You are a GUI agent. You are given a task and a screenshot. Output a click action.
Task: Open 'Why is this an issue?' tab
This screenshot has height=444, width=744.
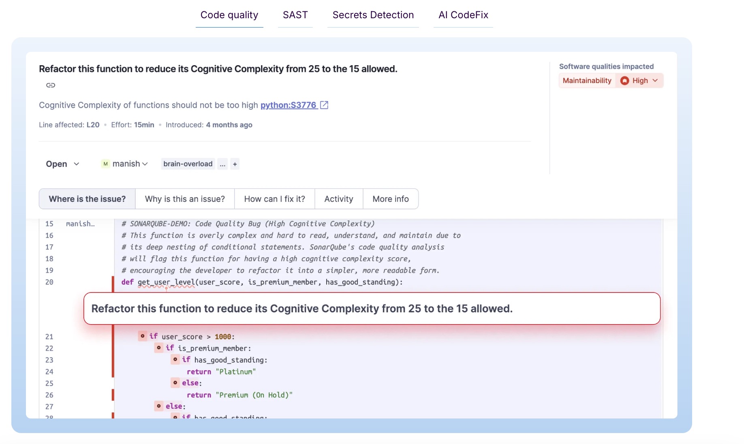tap(185, 199)
